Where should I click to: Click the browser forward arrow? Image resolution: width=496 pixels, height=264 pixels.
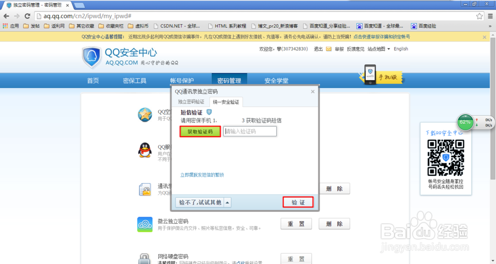(17, 16)
